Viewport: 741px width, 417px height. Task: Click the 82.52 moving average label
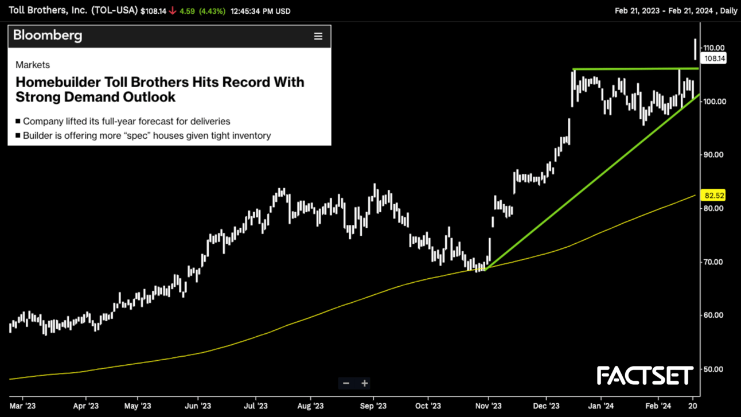point(714,196)
